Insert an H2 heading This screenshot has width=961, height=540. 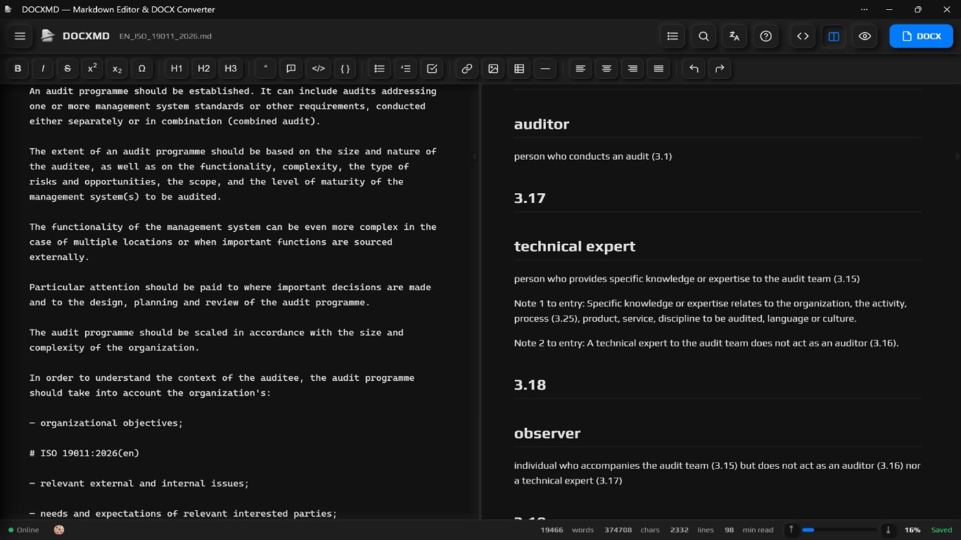pyautogui.click(x=203, y=69)
